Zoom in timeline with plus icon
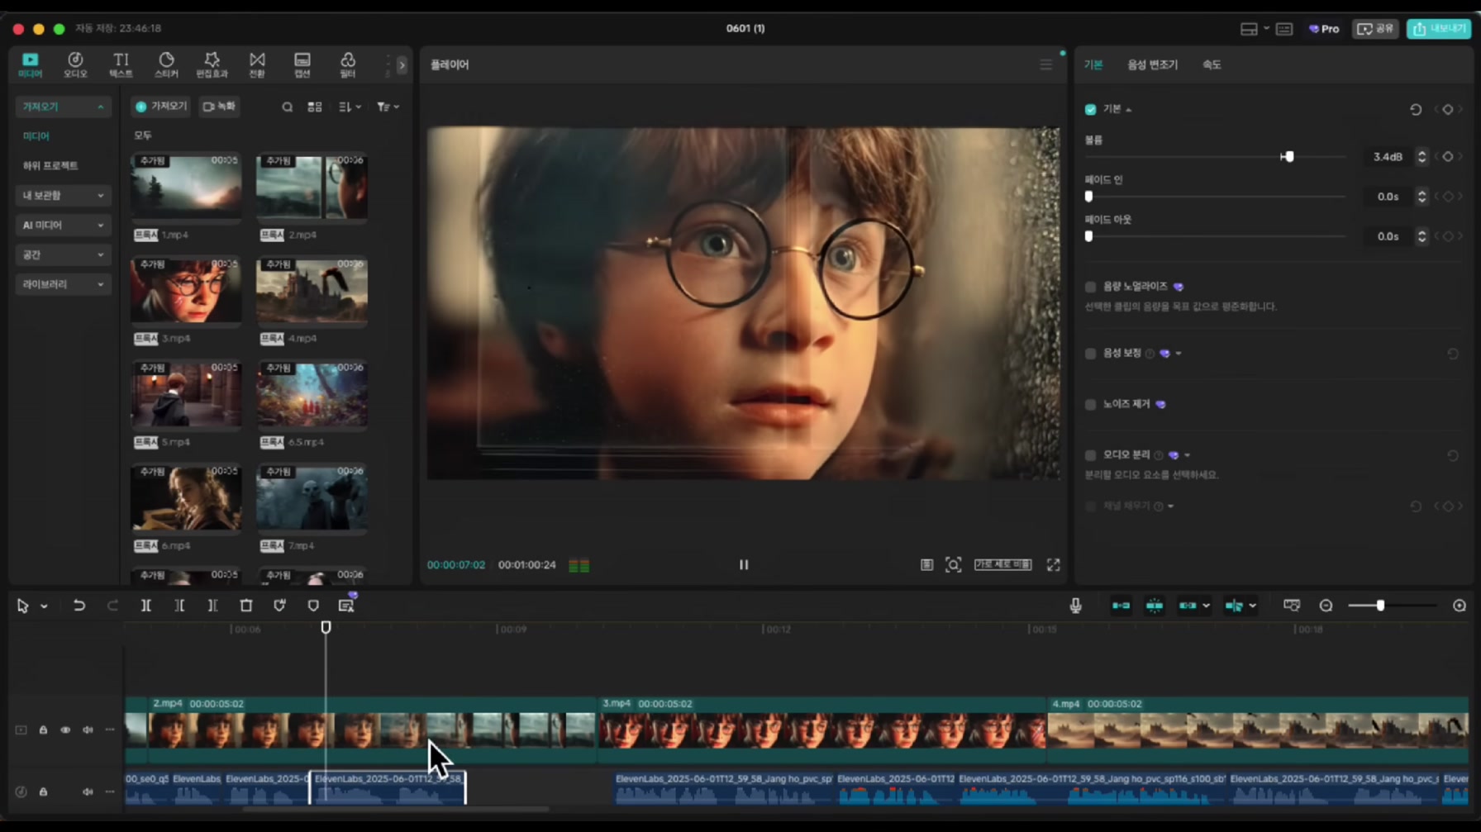Viewport: 1481px width, 832px height. (x=1460, y=606)
